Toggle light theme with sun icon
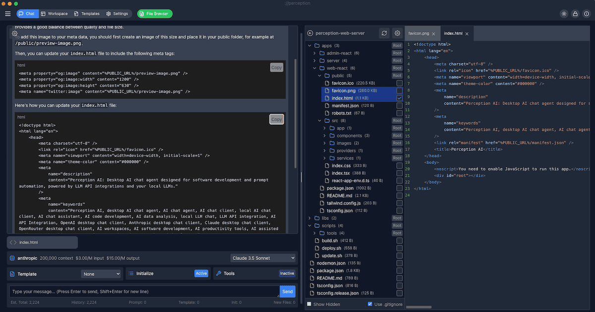Image resolution: width=595 pixels, height=312 pixels. point(564,14)
